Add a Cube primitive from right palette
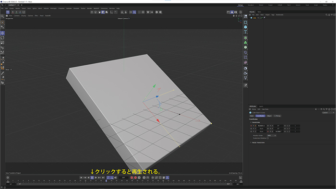Viewport: 336px width, 189px height. click(x=246, y=27)
